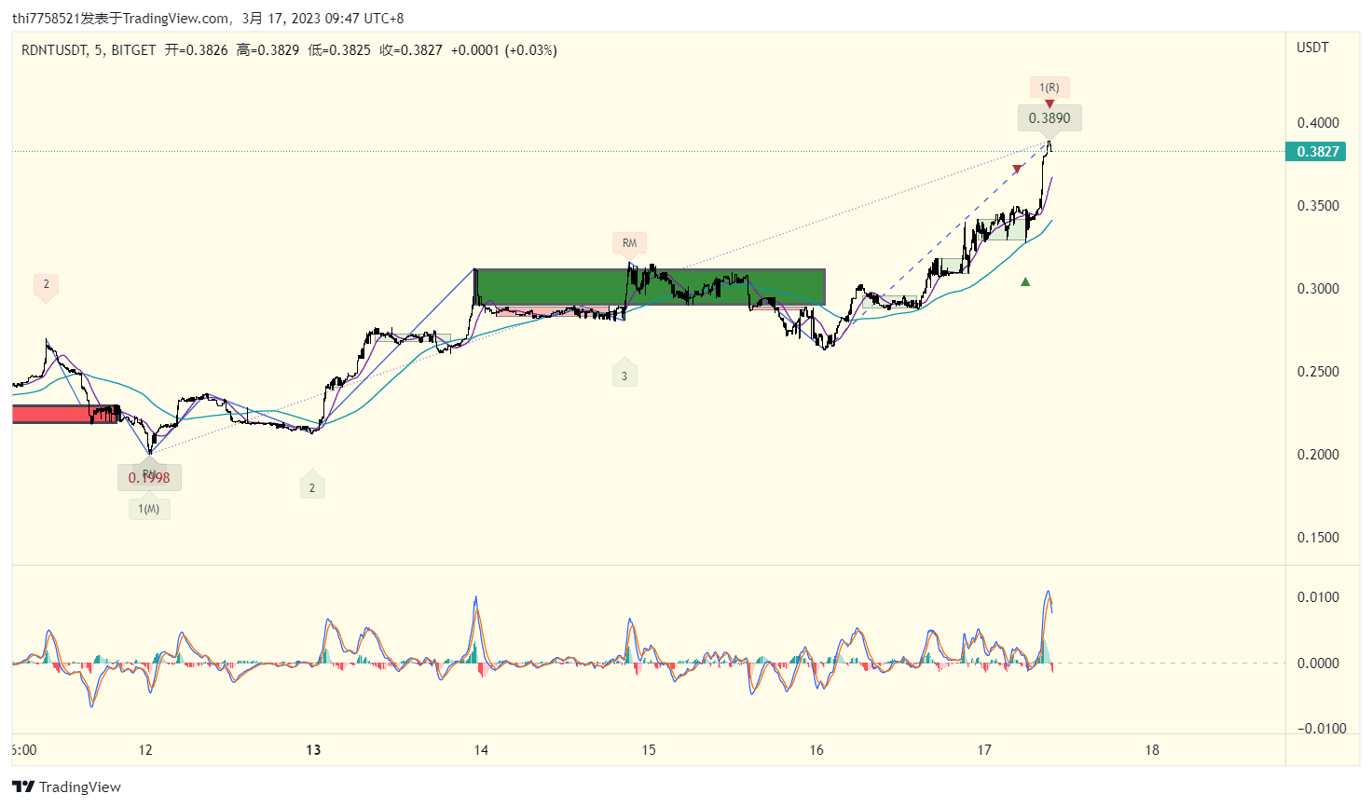1372x807 pixels.
Task: Click date 18 on the time axis
Action: coord(1152,750)
